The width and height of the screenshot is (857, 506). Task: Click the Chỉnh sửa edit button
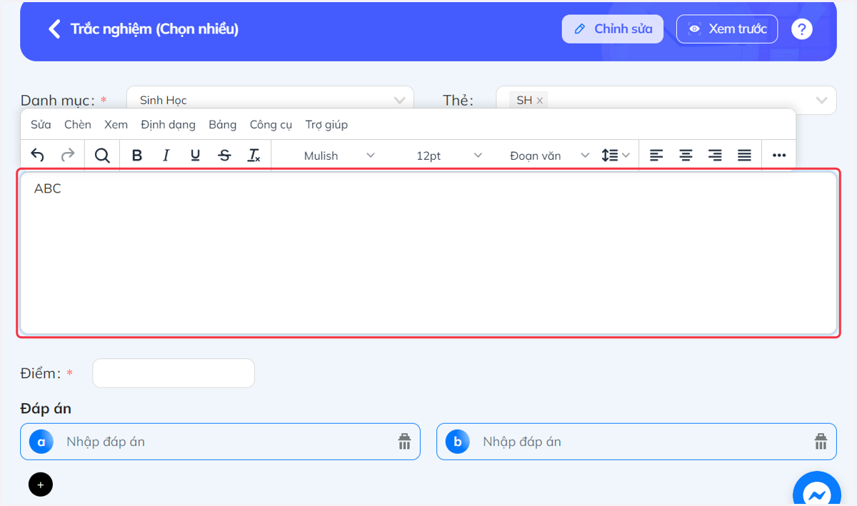click(x=613, y=29)
